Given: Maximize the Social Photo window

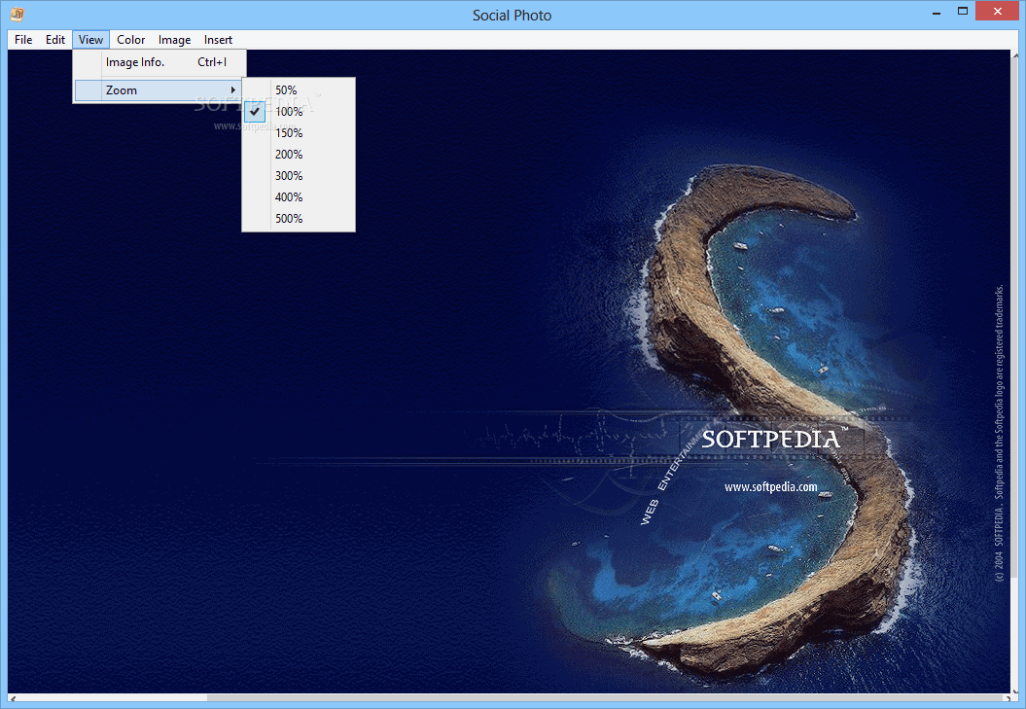Looking at the screenshot, I should 963,11.
